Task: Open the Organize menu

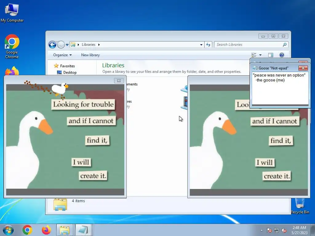Action: (x=62, y=55)
